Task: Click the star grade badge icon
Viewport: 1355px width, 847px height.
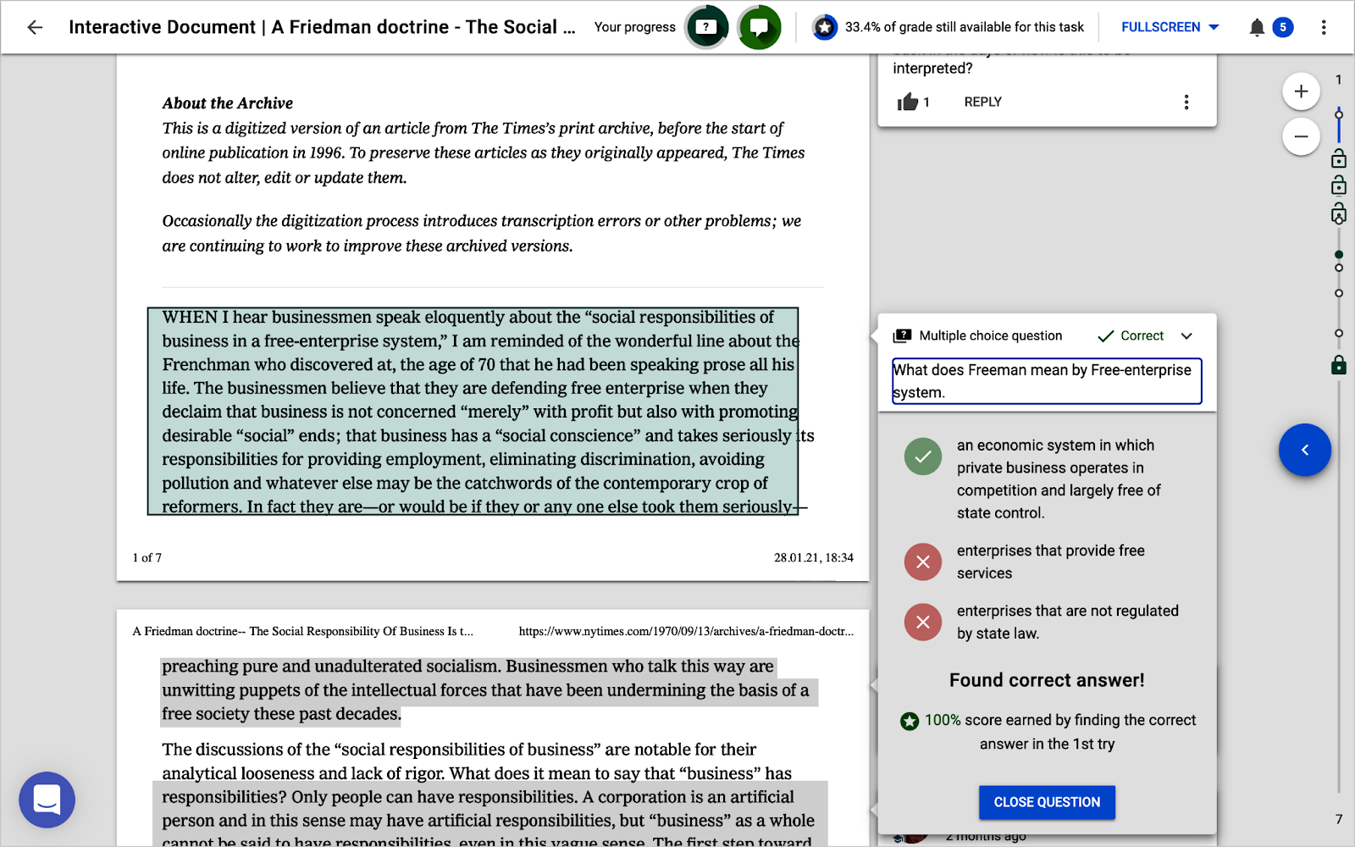Action: coord(824,26)
